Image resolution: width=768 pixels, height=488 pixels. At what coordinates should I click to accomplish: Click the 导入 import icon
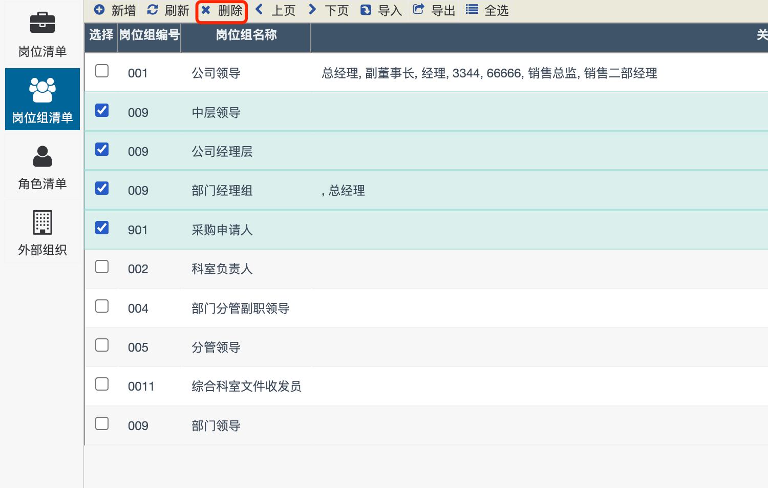[366, 10]
